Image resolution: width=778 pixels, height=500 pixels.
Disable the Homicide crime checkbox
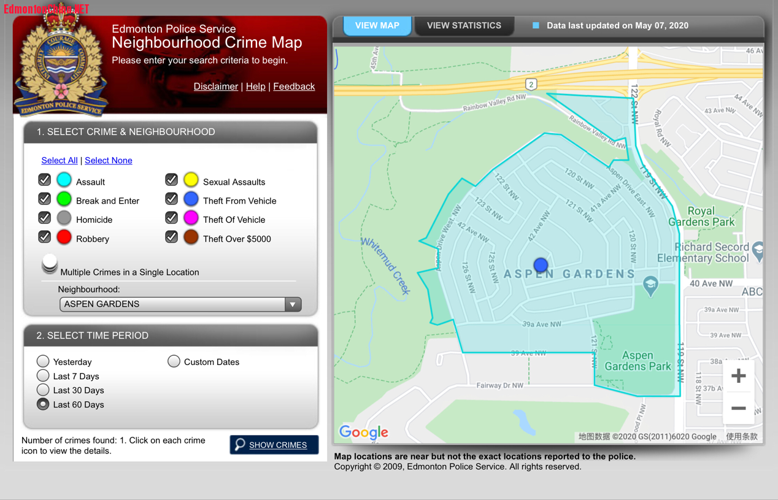click(44, 218)
